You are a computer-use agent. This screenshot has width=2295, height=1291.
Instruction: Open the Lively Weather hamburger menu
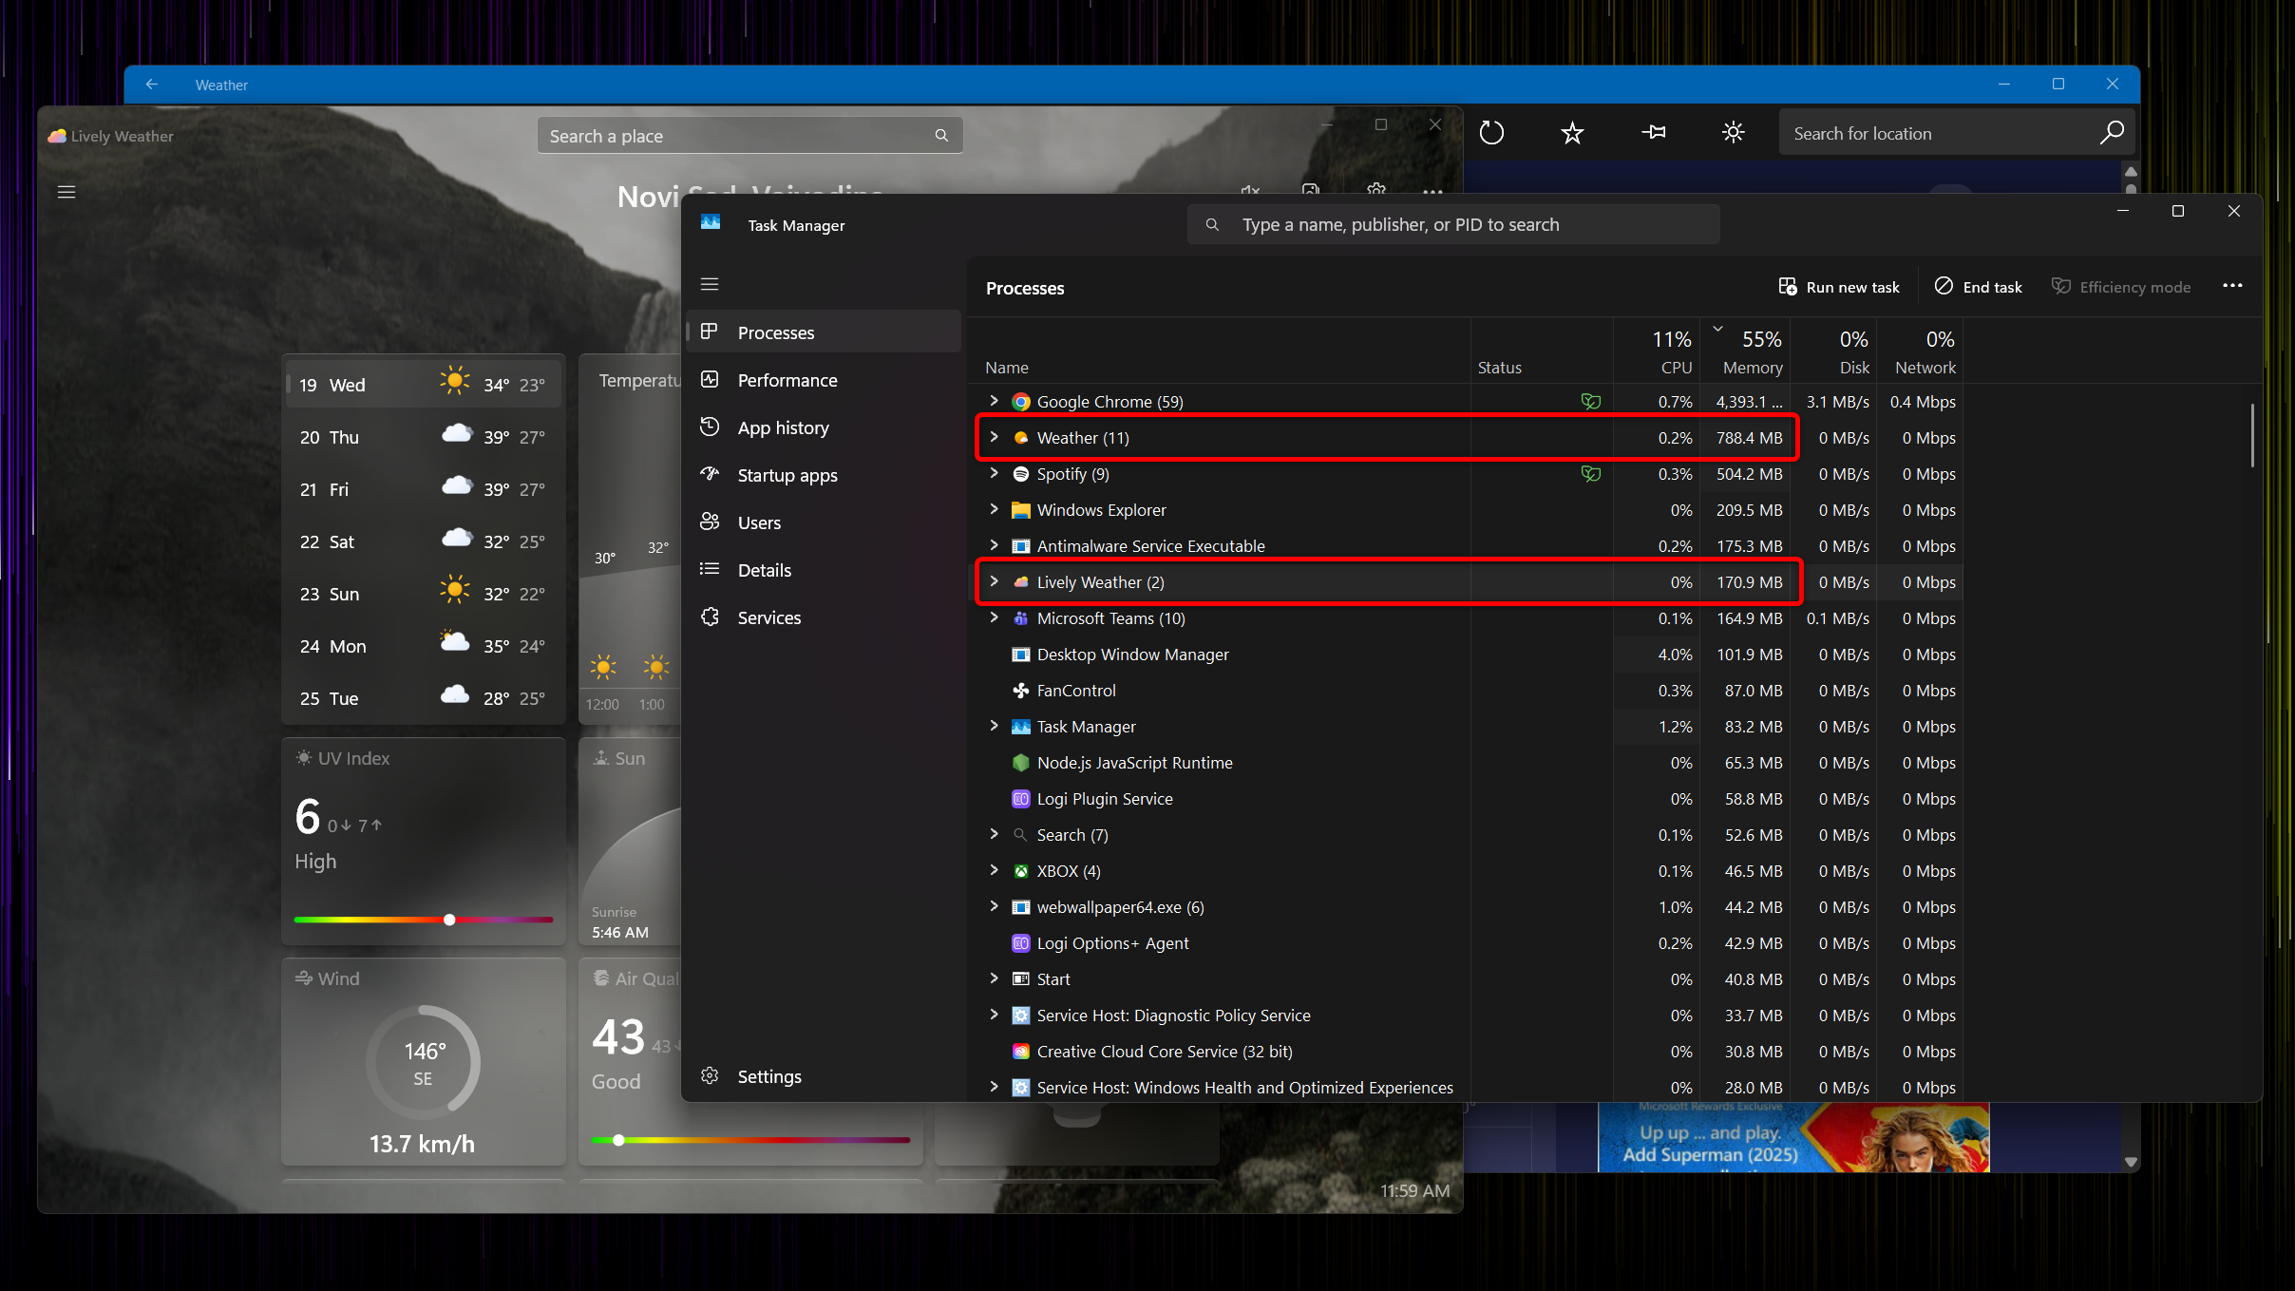point(66,192)
